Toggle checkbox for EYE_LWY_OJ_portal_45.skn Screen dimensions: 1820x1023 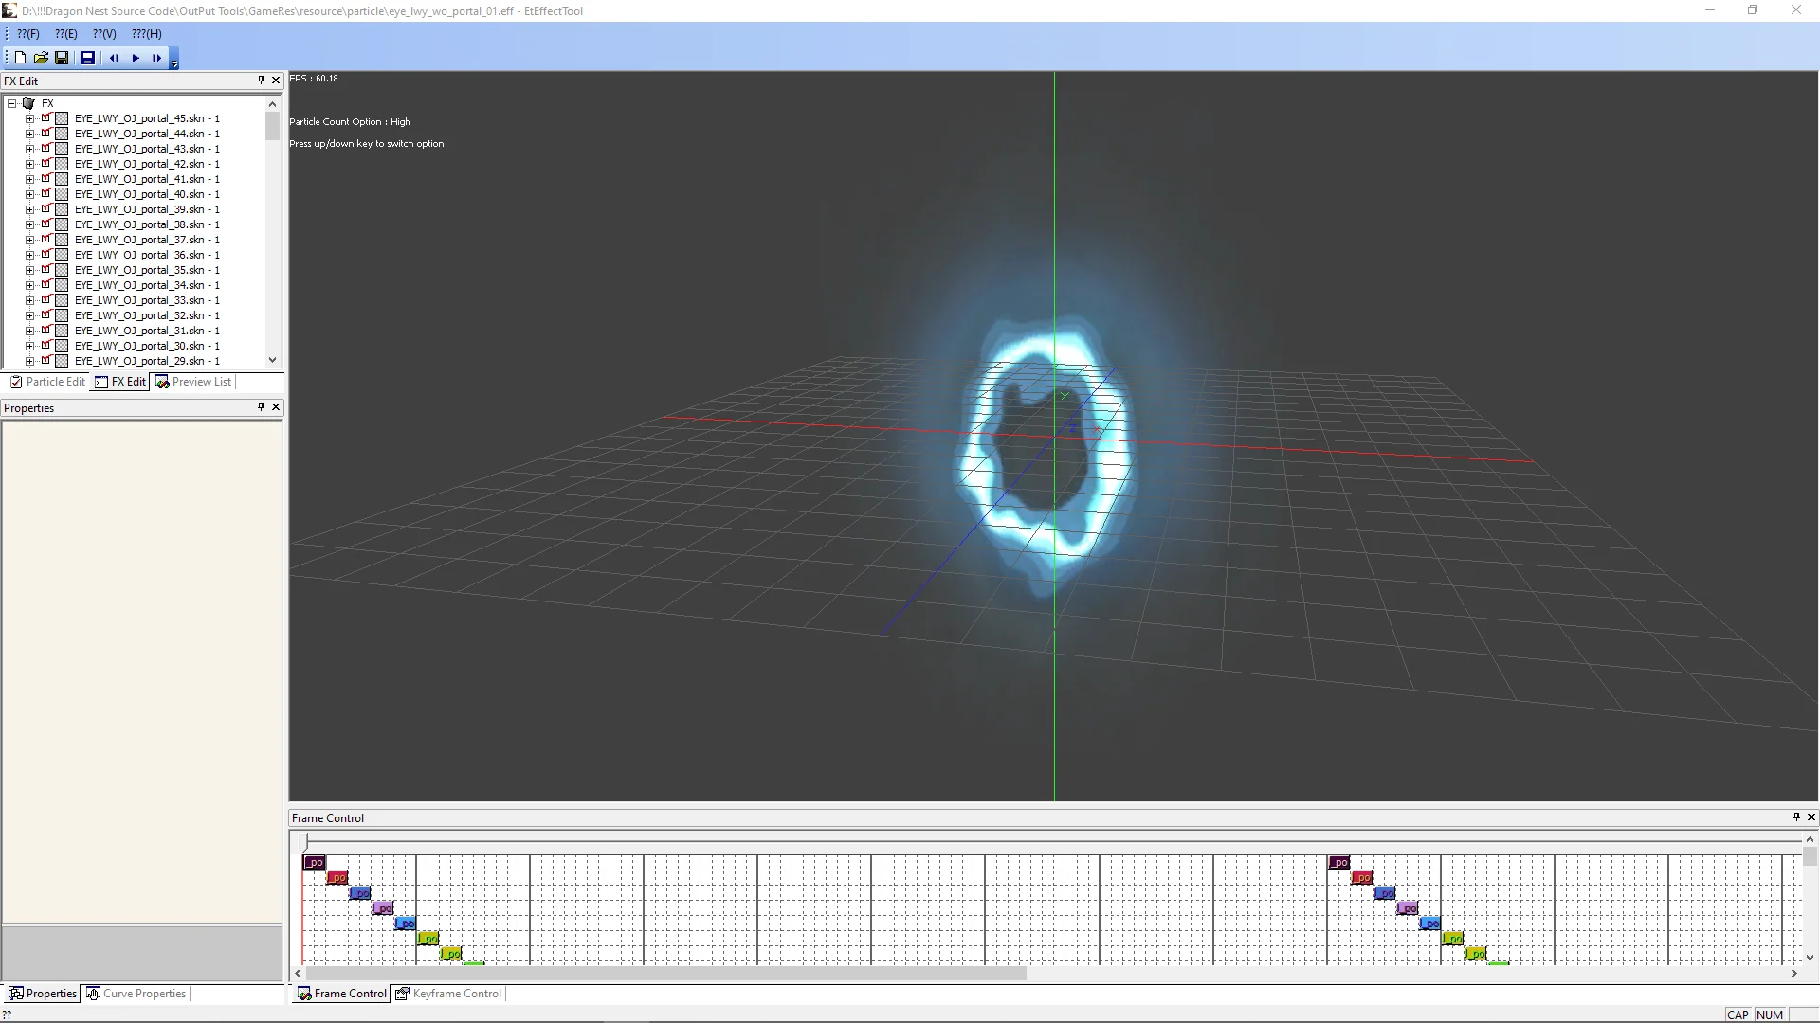click(45, 118)
